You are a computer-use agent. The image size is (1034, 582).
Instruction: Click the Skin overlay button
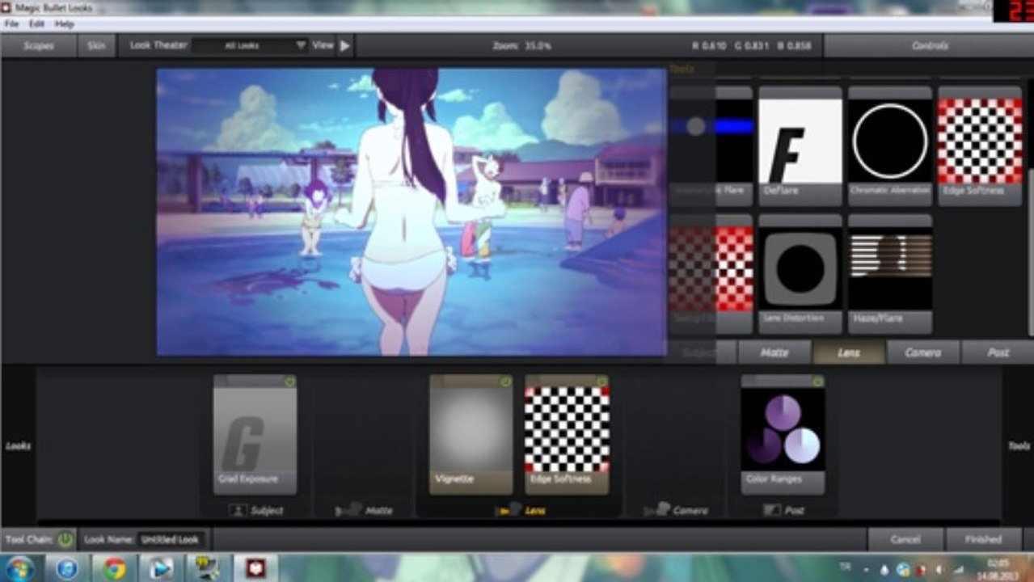point(96,46)
